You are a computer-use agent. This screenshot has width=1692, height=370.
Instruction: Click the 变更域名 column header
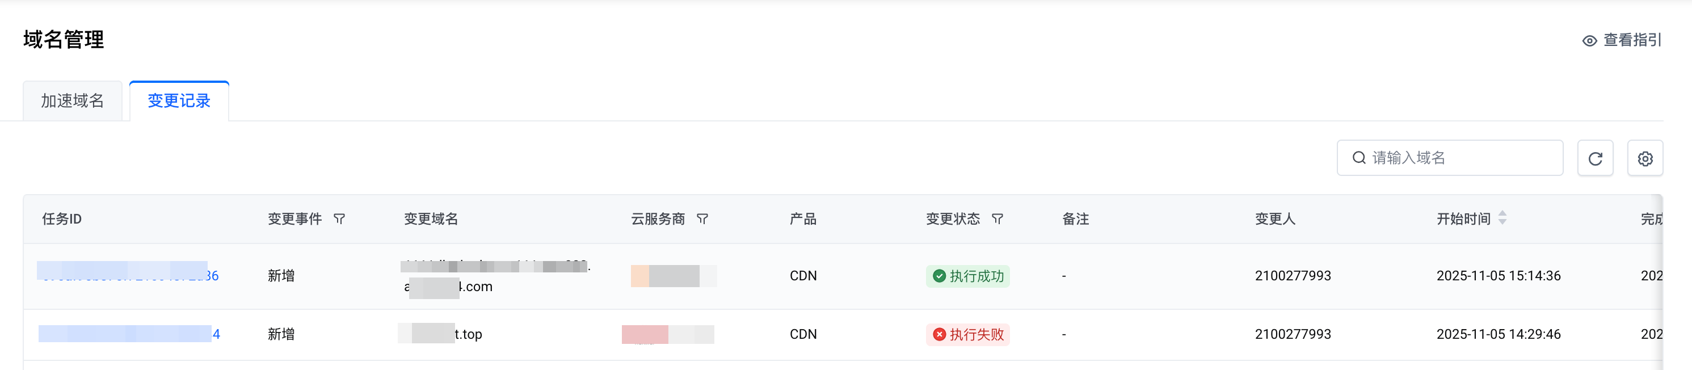pos(431,219)
